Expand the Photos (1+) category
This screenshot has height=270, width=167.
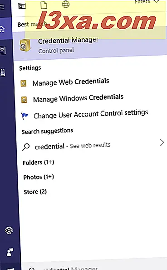[x=39, y=177]
